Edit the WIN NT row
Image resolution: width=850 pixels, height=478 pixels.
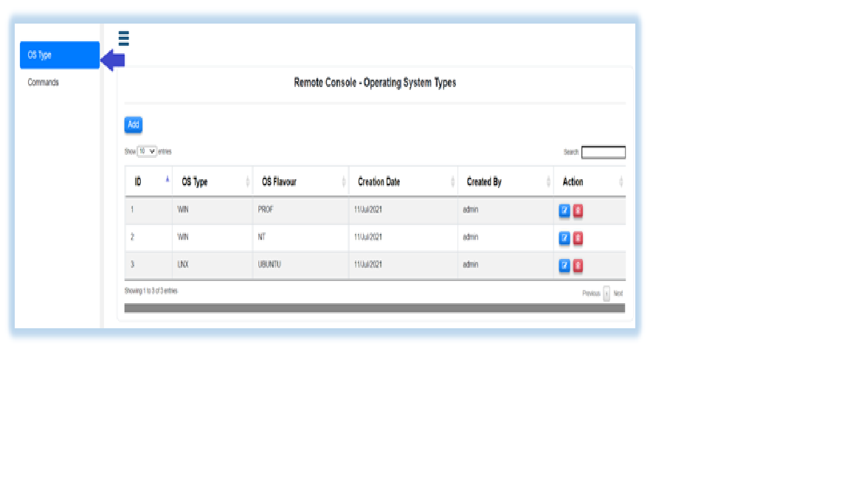pyautogui.click(x=564, y=238)
